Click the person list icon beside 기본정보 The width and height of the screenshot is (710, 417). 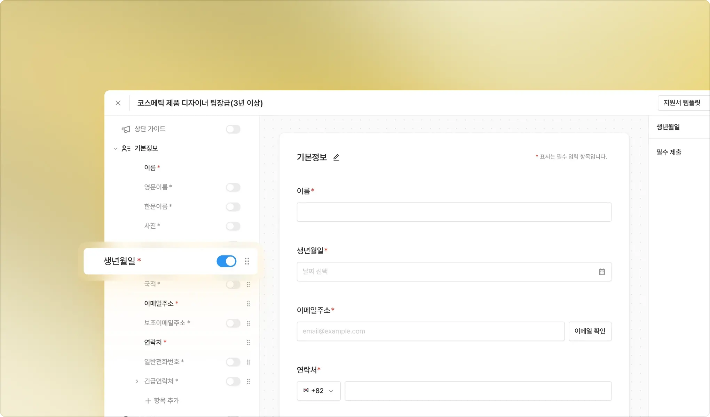[x=126, y=148]
